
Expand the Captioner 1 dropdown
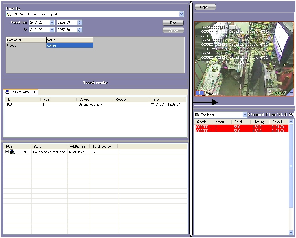tap(245, 115)
